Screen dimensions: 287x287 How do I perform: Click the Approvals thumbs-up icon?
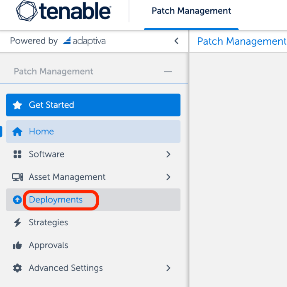[17, 246]
